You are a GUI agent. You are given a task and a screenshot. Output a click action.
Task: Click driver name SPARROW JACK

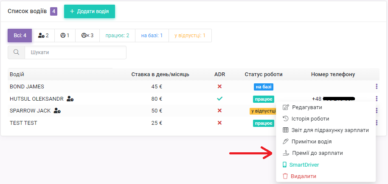pos(30,111)
